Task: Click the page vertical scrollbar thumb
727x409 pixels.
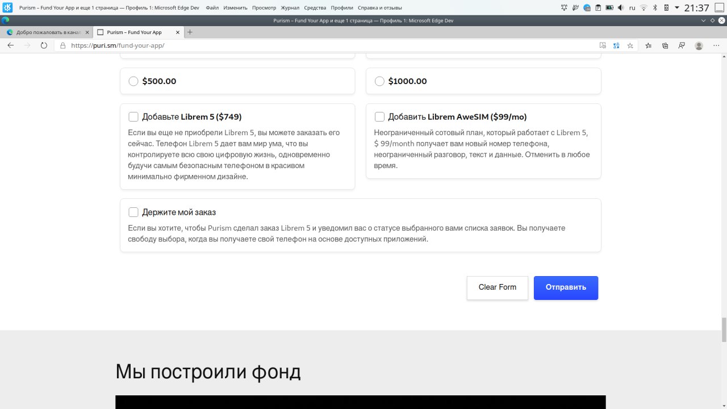Action: (724, 330)
